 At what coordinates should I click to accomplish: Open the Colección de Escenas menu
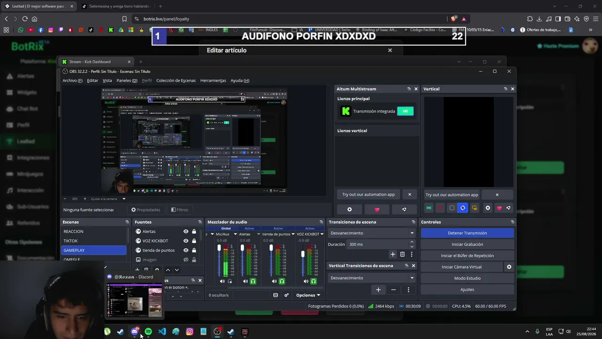click(176, 81)
